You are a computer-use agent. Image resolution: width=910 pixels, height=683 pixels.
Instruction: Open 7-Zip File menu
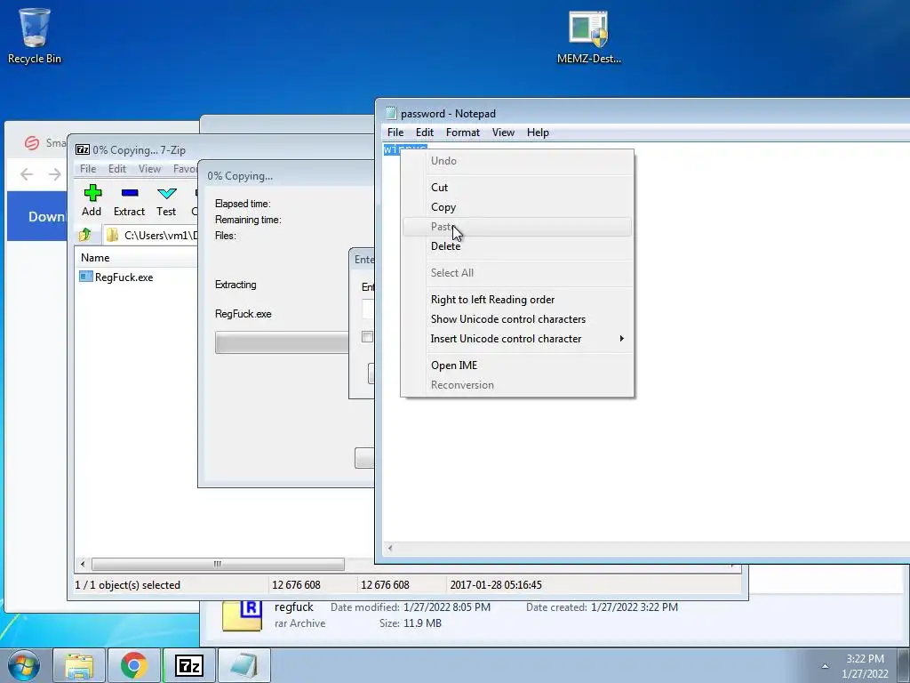click(88, 168)
